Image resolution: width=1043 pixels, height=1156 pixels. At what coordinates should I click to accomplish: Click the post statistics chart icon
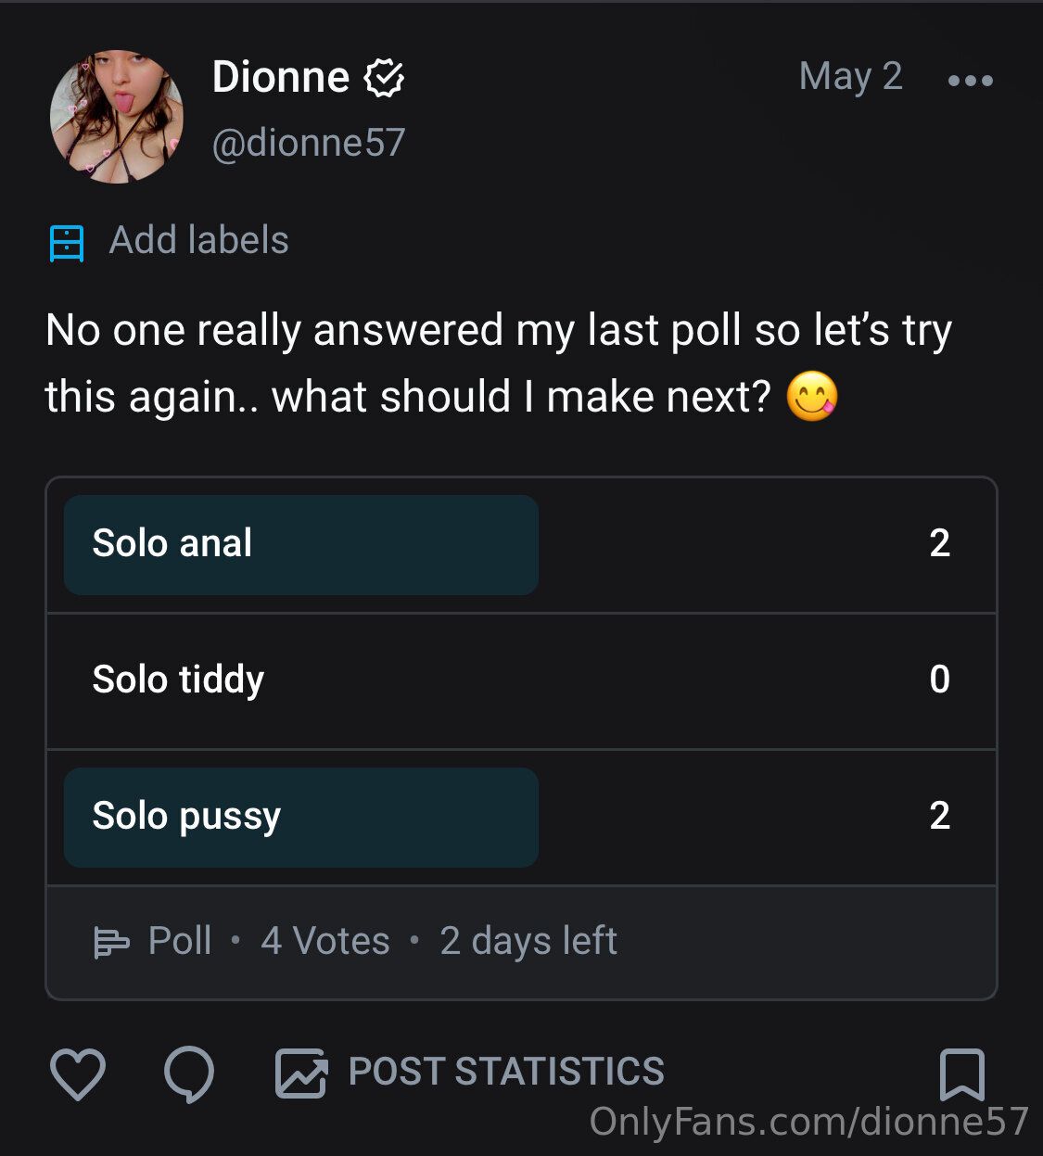[301, 1073]
